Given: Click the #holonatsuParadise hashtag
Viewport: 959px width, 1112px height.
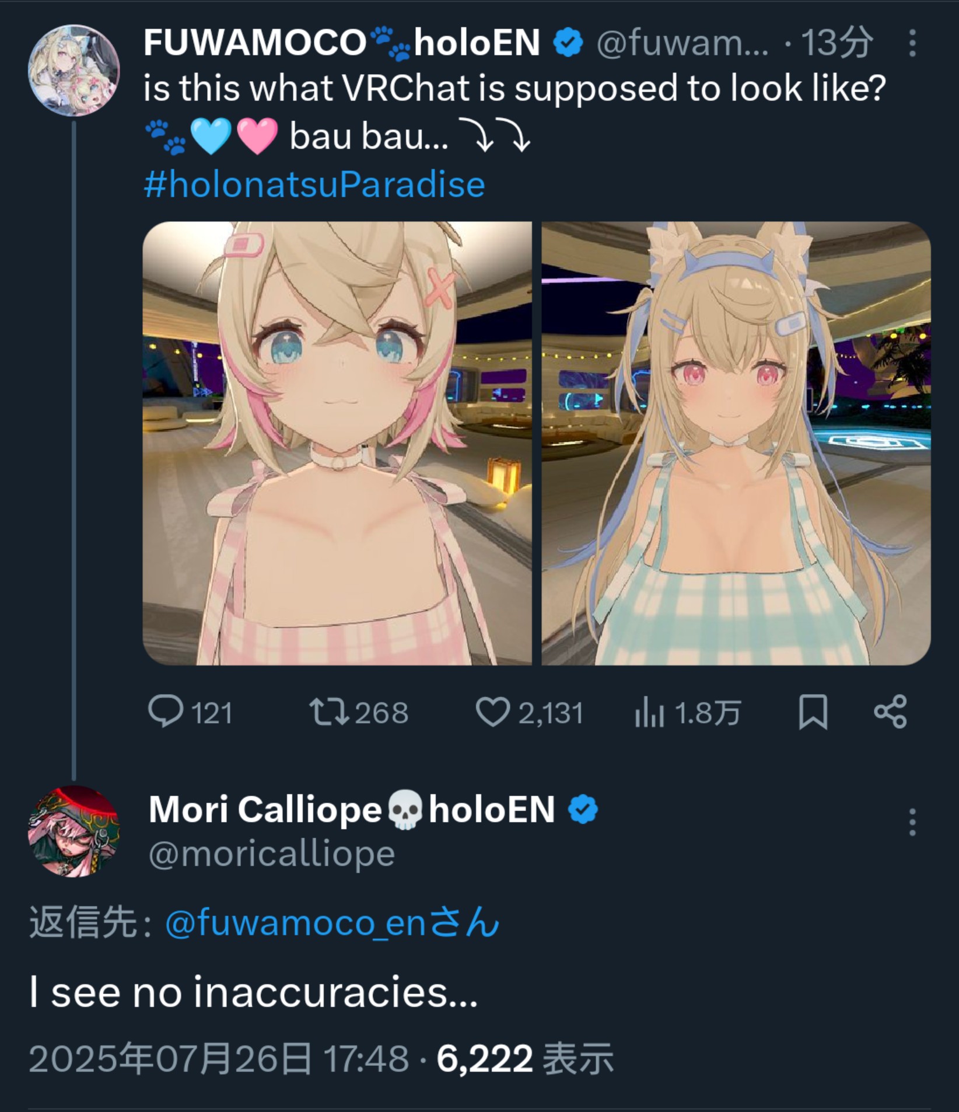Looking at the screenshot, I should point(314,185).
